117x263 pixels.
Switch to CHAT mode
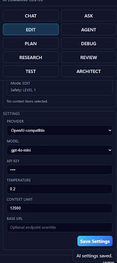click(31, 15)
